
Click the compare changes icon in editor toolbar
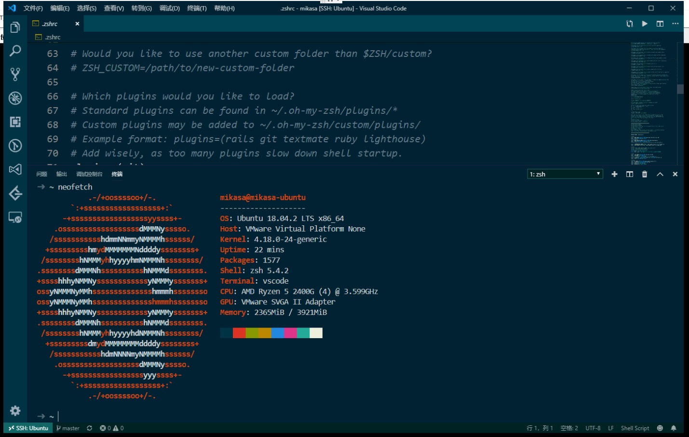pos(630,24)
